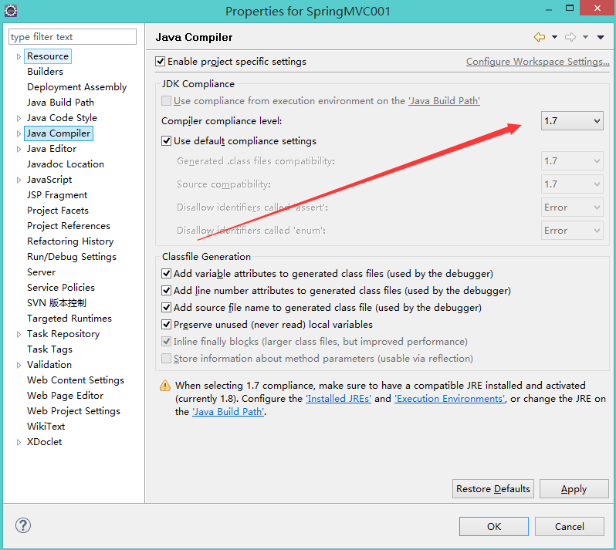
Task: Click the Cancel button
Action: click(569, 526)
